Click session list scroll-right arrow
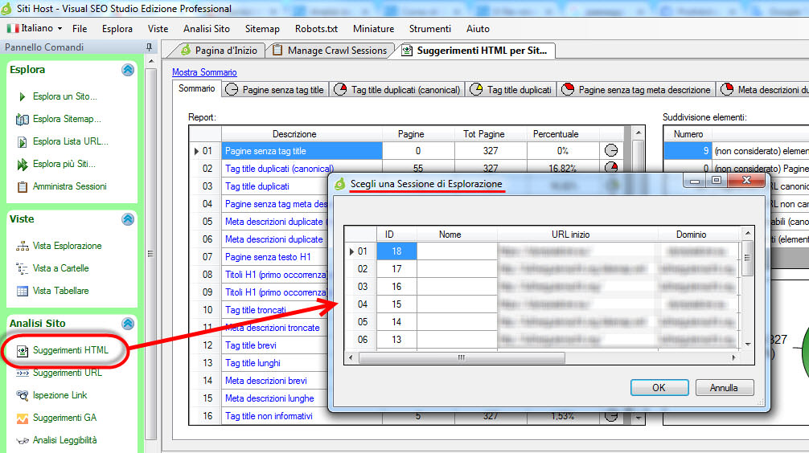Screen dimensions: 809x453 tap(734, 357)
